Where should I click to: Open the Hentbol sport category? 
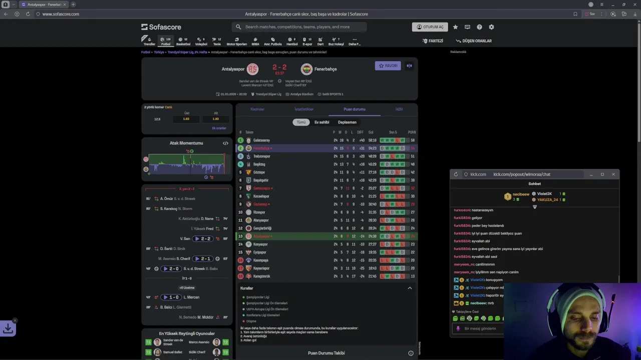tap(292, 41)
